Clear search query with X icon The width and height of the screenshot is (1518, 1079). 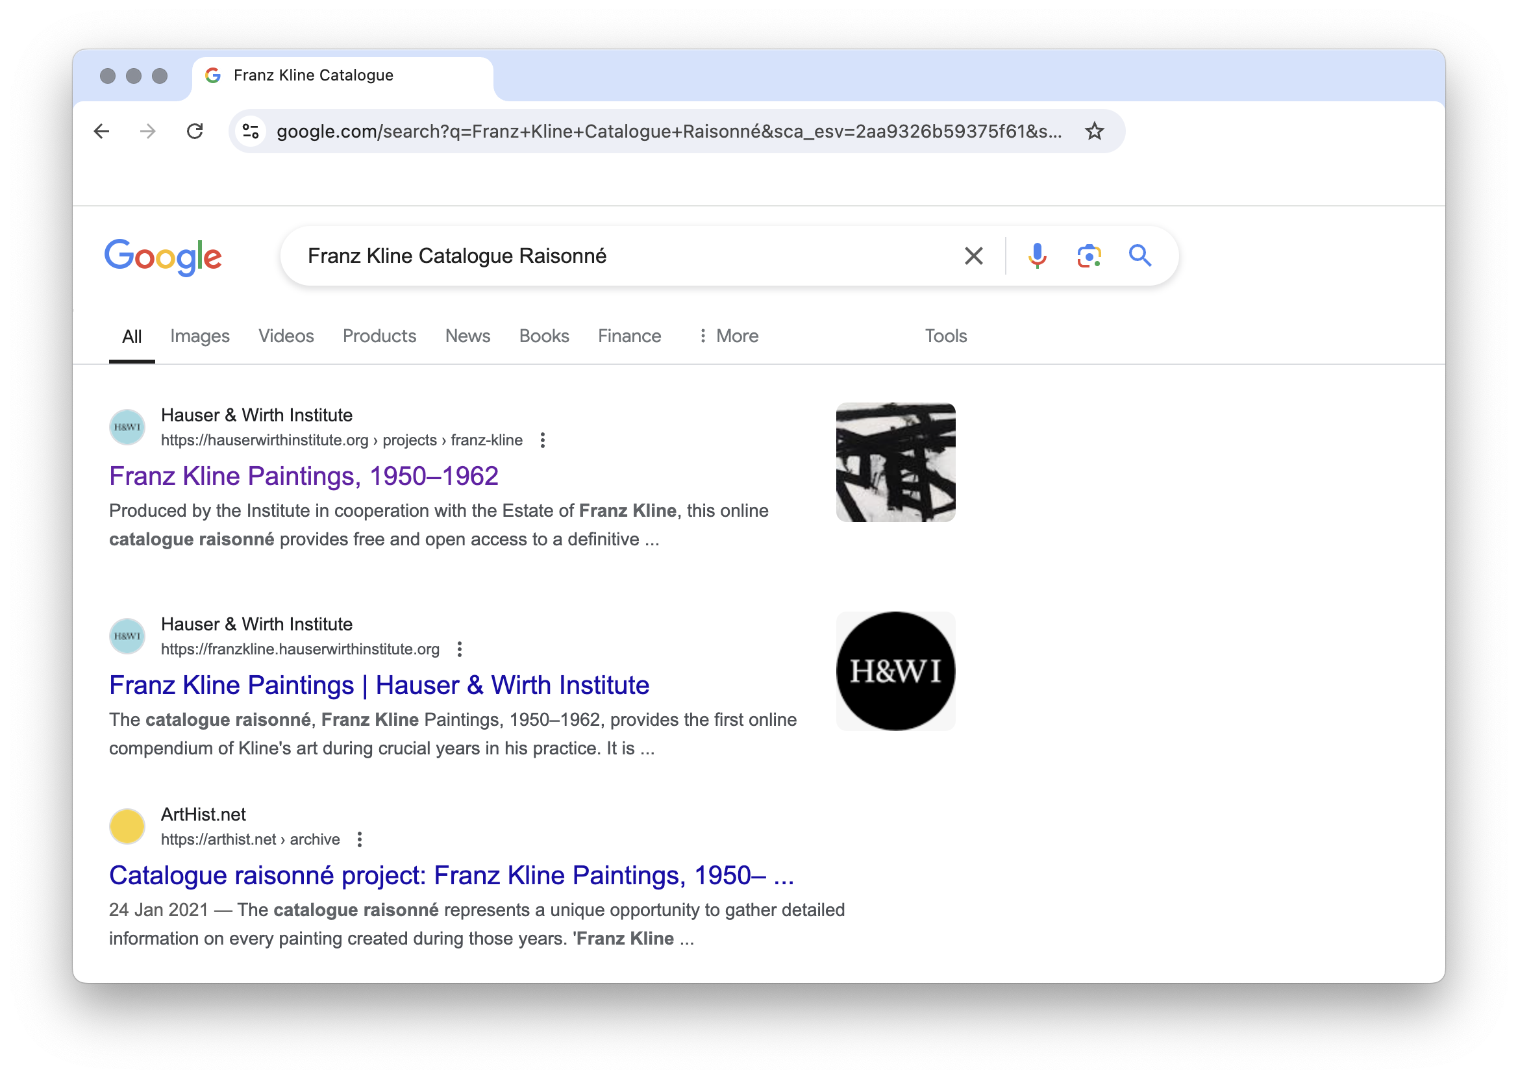tap(973, 256)
